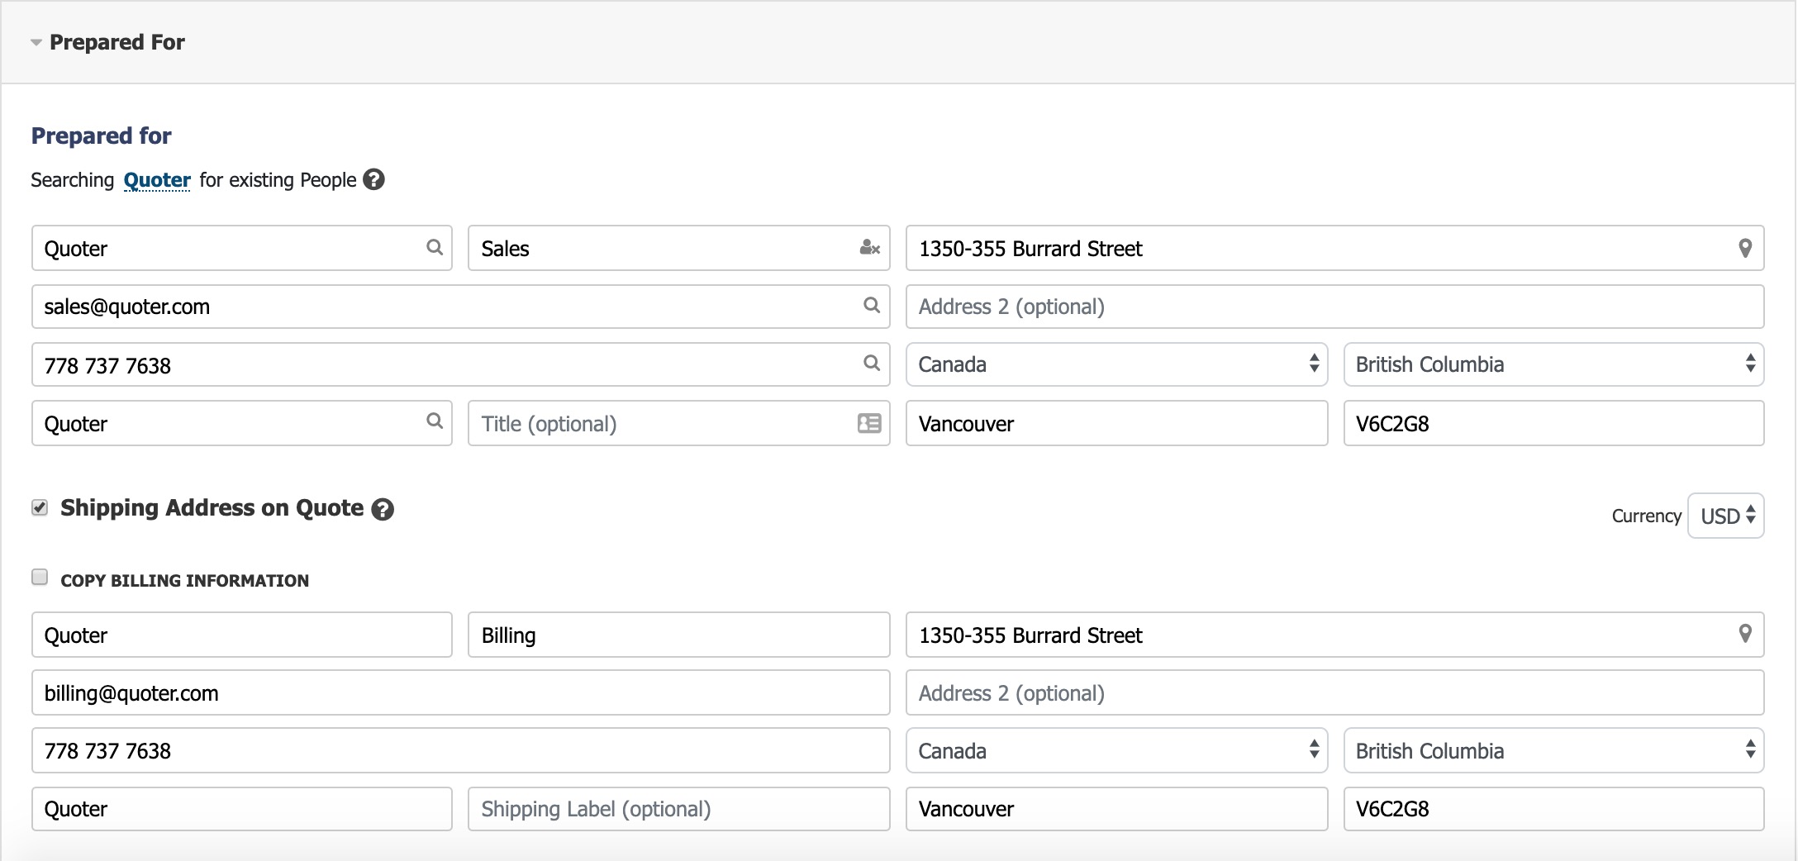The width and height of the screenshot is (1798, 861).
Task: Focus the prepared-for Vancouver city field
Action: (x=1117, y=423)
